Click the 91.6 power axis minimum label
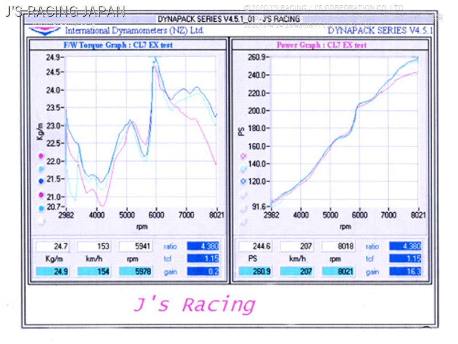The image size is (458, 344). pyautogui.click(x=259, y=207)
